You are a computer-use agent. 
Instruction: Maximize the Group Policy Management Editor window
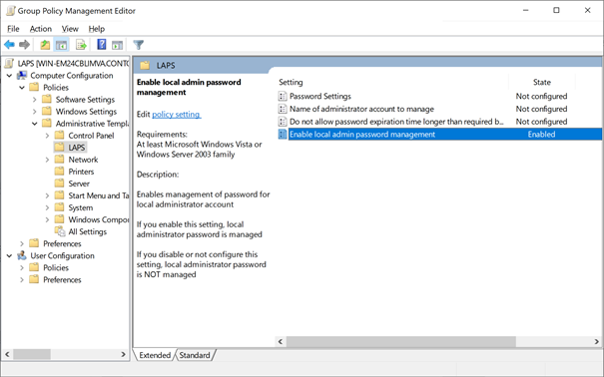coord(556,10)
